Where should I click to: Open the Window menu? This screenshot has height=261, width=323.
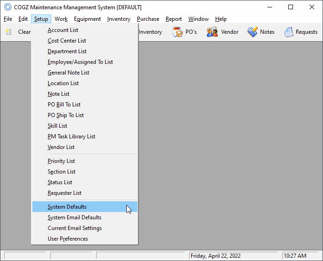click(x=199, y=19)
